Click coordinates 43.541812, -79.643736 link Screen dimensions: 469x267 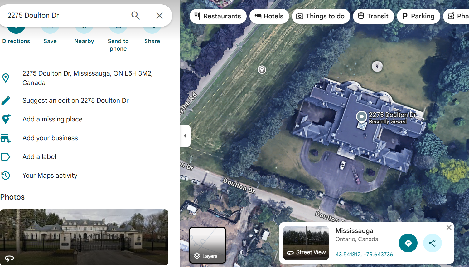pos(364,255)
